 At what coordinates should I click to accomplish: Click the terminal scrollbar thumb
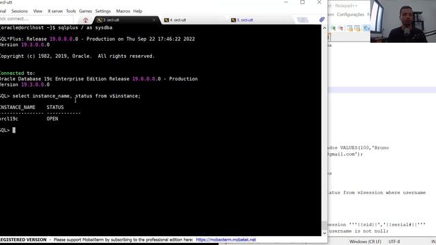pyautogui.click(x=324, y=225)
